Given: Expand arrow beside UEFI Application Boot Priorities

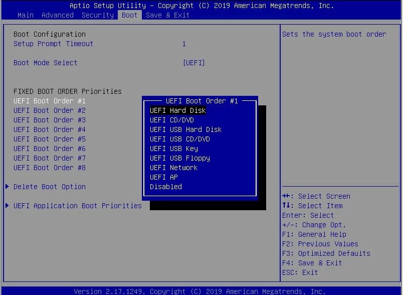Looking at the screenshot, I should (x=7, y=206).
